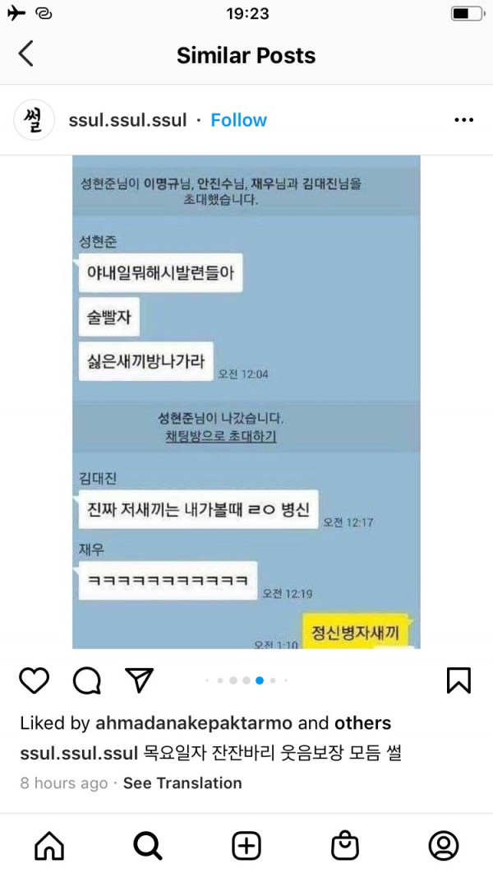Screen dimensions: 493x878
Task: Open the three-dot more options menu
Action: [x=464, y=120]
